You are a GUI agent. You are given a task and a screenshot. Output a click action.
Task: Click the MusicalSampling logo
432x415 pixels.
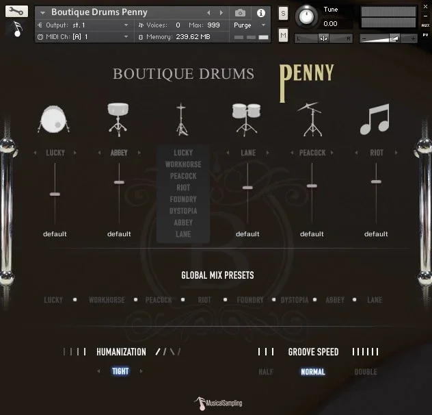point(217,403)
